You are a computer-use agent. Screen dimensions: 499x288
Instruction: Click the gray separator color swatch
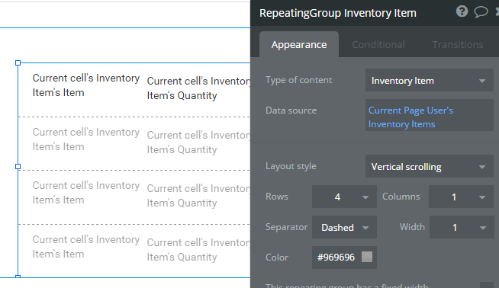click(366, 257)
